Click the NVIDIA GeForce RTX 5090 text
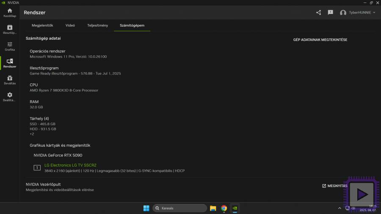 [58, 155]
